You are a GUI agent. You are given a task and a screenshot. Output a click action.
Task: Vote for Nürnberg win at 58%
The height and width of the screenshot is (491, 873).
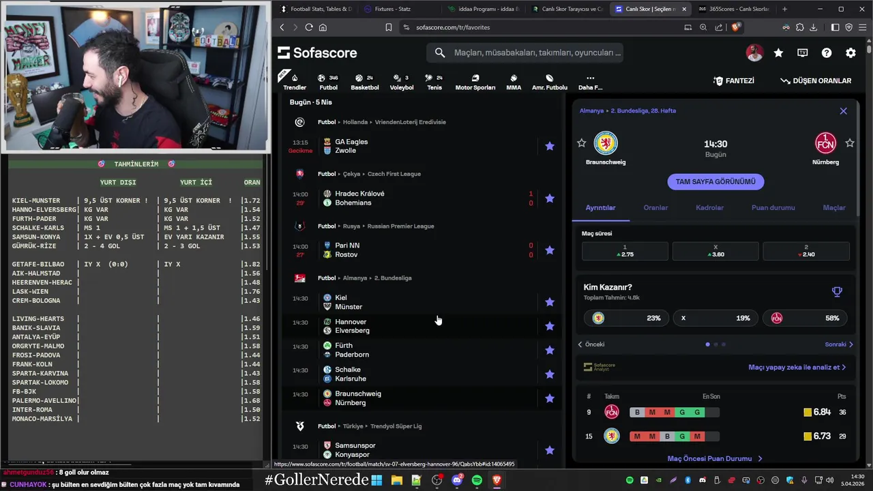coord(805,318)
